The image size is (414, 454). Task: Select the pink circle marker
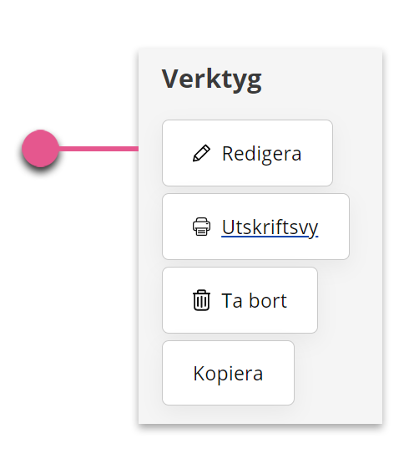tap(40, 149)
